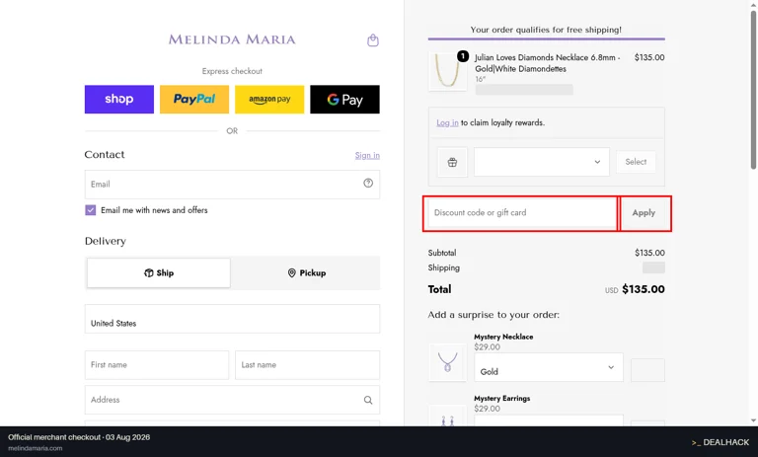758x457 pixels.
Task: Click the page vertical scrollbar
Action: point(753,90)
